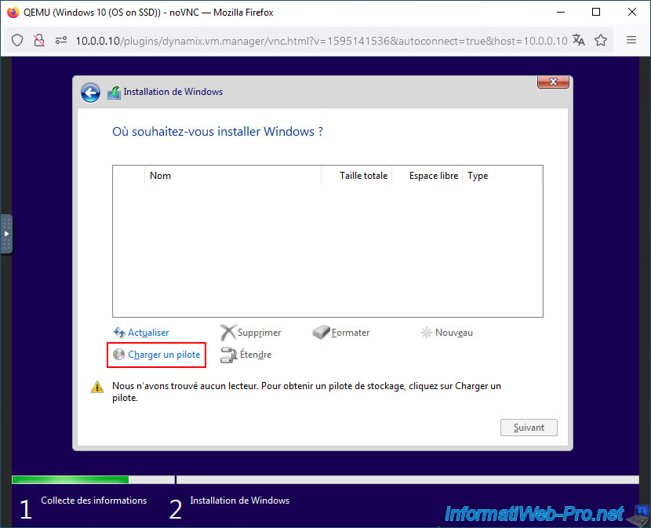Screen dimensions: 651x528
Task: Bookmark this page with star icon
Action: coord(601,40)
